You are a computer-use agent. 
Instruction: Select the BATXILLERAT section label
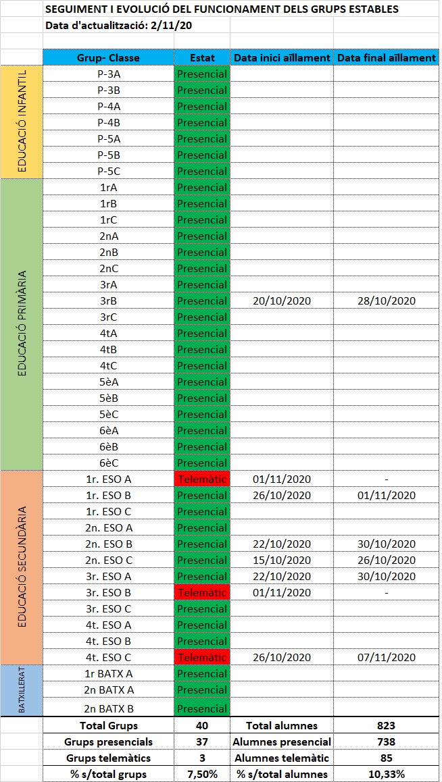(22, 690)
